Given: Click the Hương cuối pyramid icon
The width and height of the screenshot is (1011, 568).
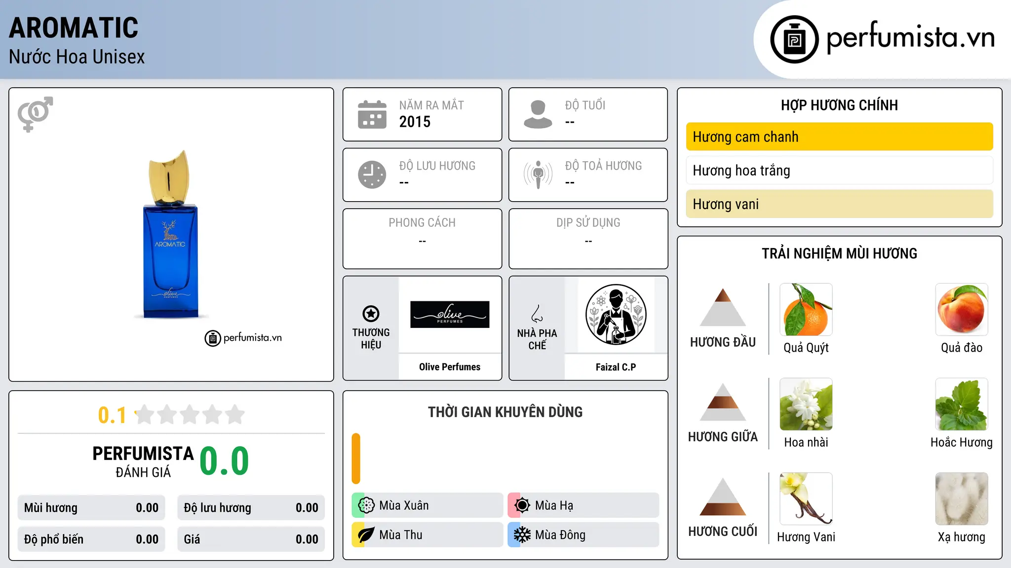Looking at the screenshot, I should tap(723, 497).
